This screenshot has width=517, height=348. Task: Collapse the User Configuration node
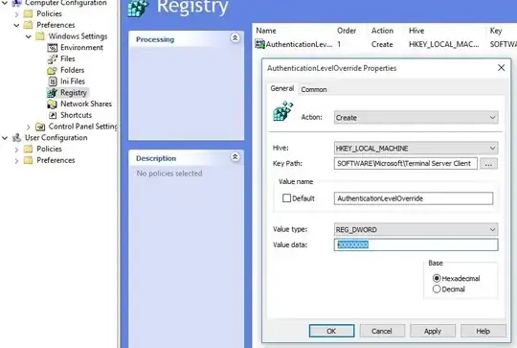5,138
